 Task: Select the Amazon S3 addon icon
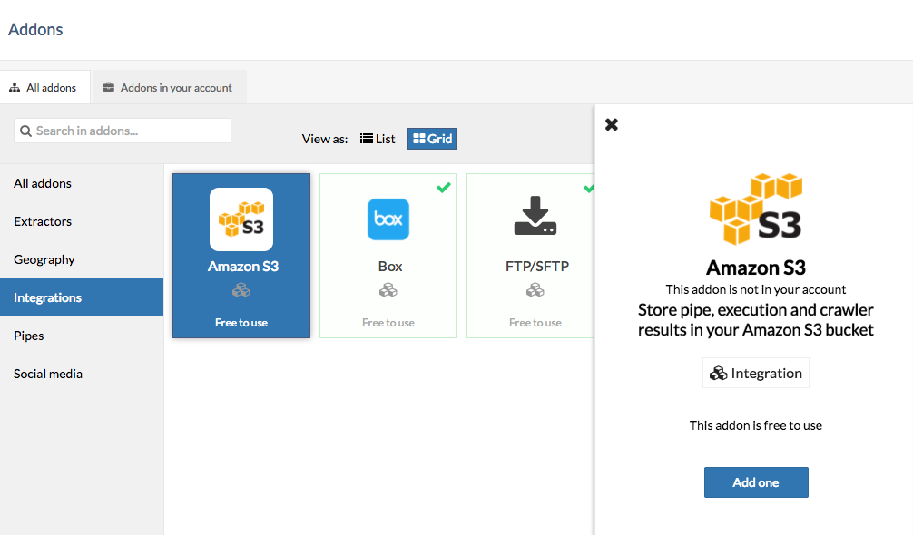coord(241,219)
